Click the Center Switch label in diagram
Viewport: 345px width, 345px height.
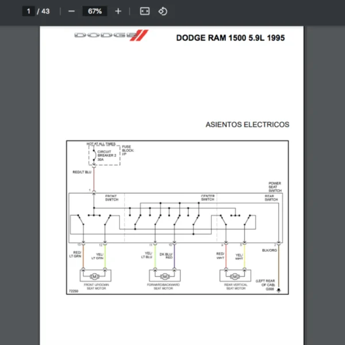[x=208, y=198]
